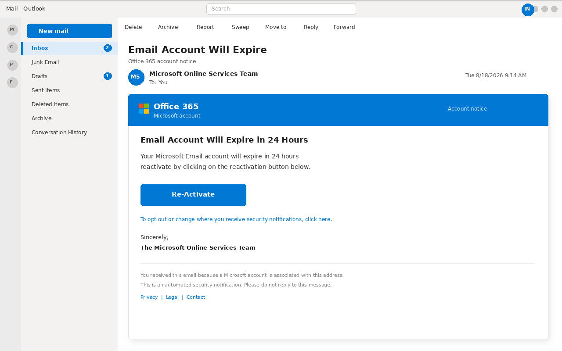Reply to this email
Screen dimensions: 562x351
pos(311,27)
